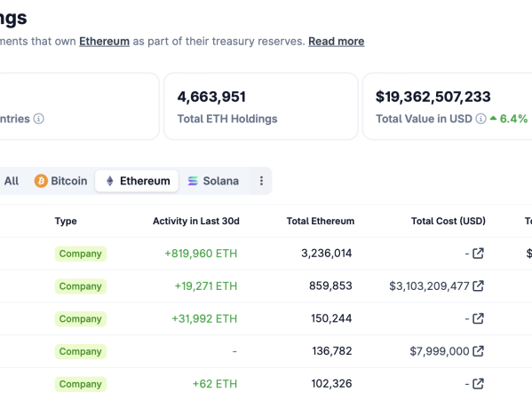532x399 pixels.
Task: Switch to the Bitcoin tab
Action: pyautogui.click(x=60, y=181)
